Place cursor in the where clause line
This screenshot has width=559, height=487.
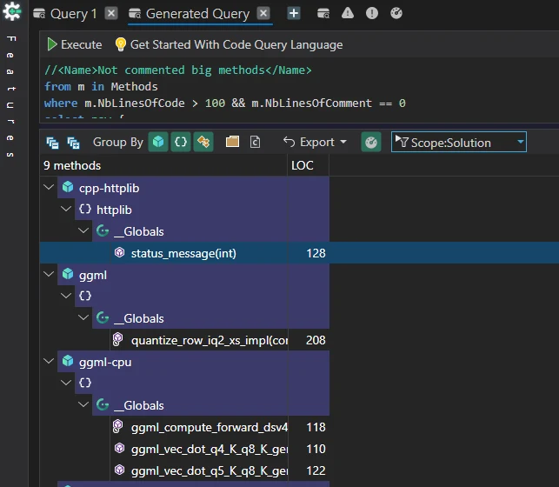pyautogui.click(x=225, y=103)
